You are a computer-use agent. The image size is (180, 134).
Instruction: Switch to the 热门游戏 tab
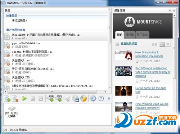(x=142, y=35)
